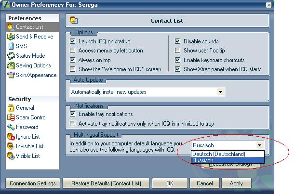Click the Password key icon
295x194 pixels.
[11, 127]
